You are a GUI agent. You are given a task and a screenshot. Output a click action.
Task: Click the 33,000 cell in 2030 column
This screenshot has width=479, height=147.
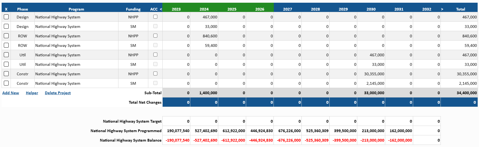[x=371, y=64]
